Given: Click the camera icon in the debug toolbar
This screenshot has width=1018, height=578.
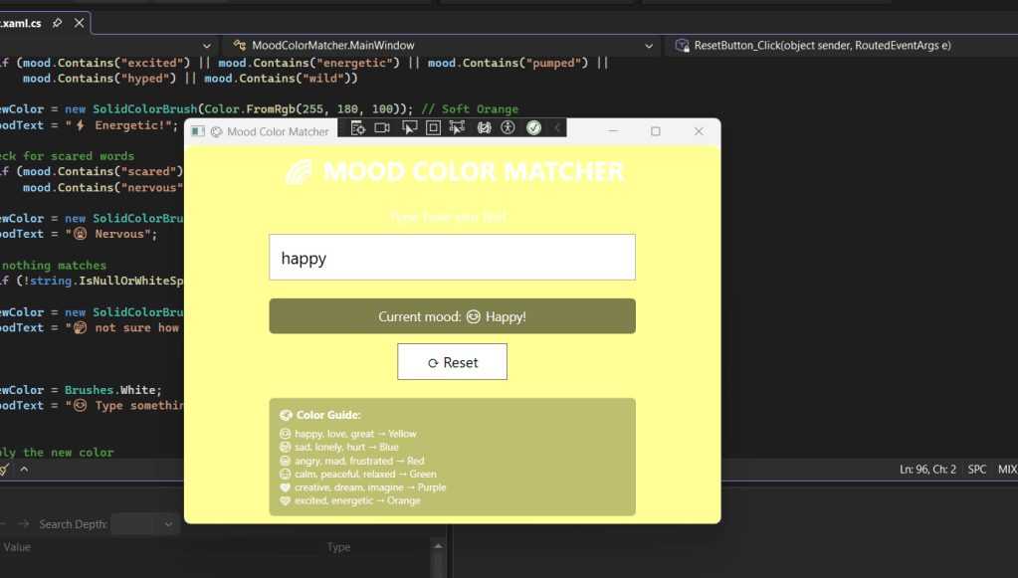Looking at the screenshot, I should tap(382, 128).
